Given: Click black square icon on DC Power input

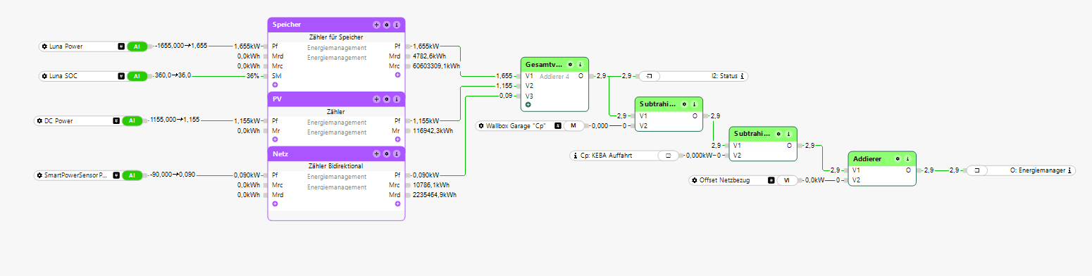Looking at the screenshot, I should coord(116,120).
